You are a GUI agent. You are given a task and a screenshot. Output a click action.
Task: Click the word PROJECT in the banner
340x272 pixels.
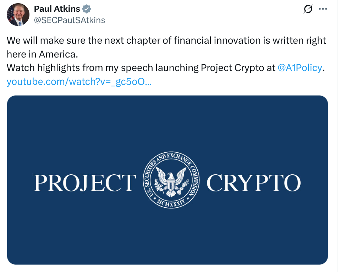(84, 182)
